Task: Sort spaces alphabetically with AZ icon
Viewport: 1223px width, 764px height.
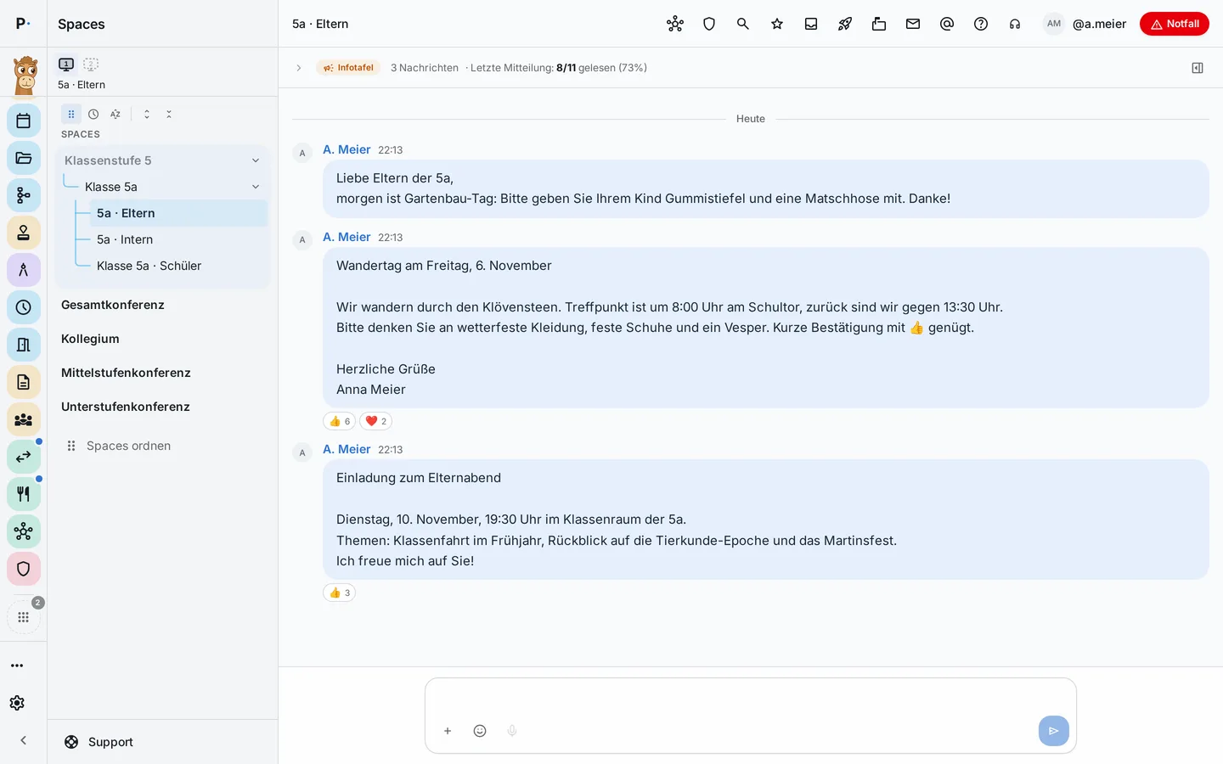Action: 116,114
